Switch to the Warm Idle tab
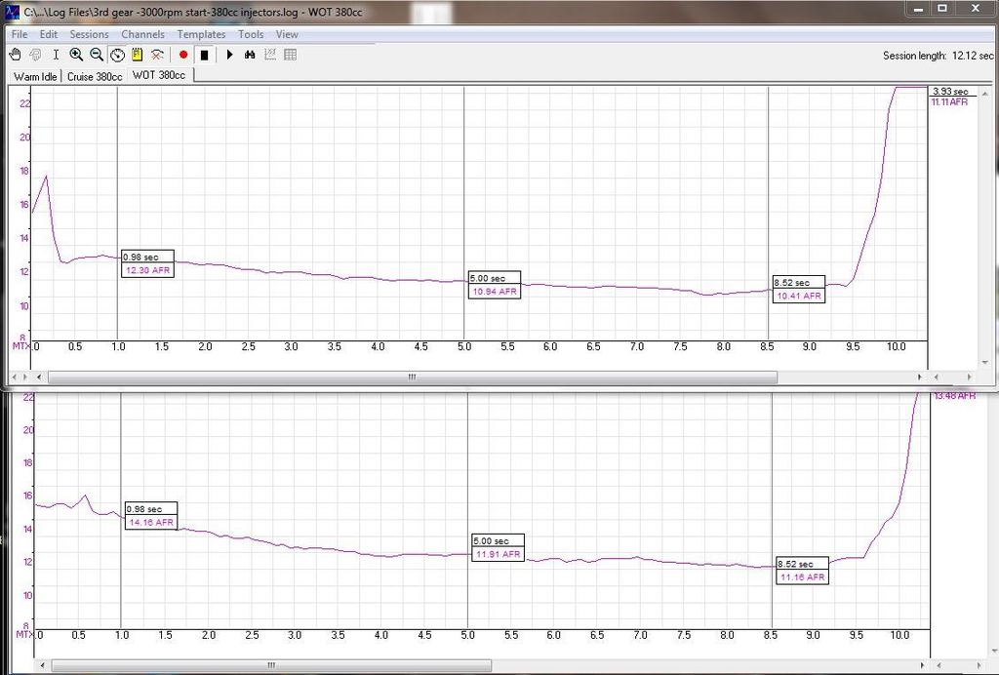 pos(36,76)
